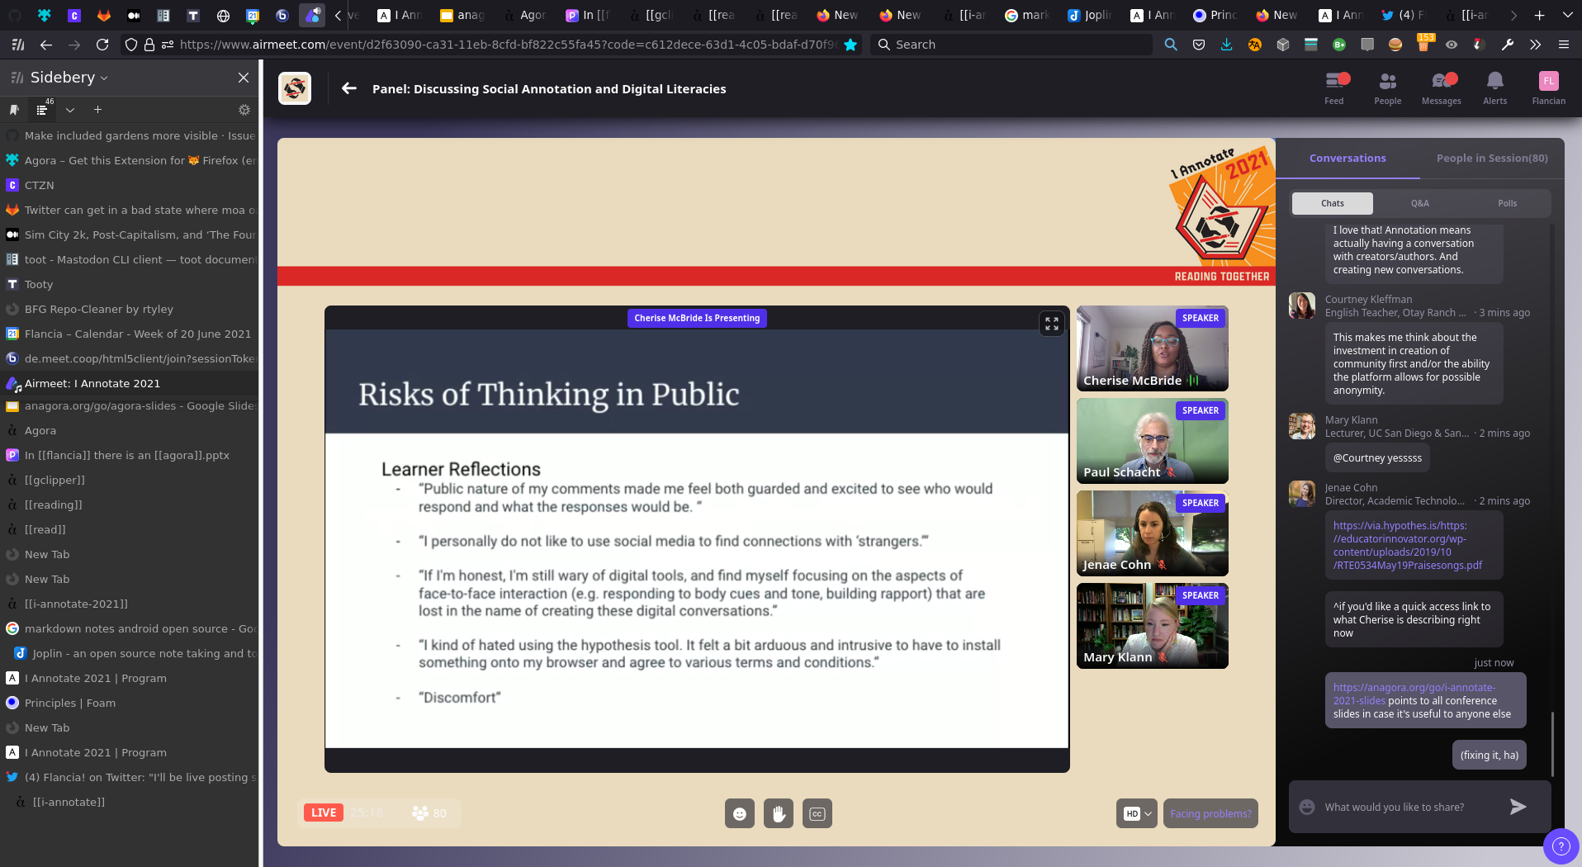
Task: Open the Messages icon
Action: click(1441, 88)
